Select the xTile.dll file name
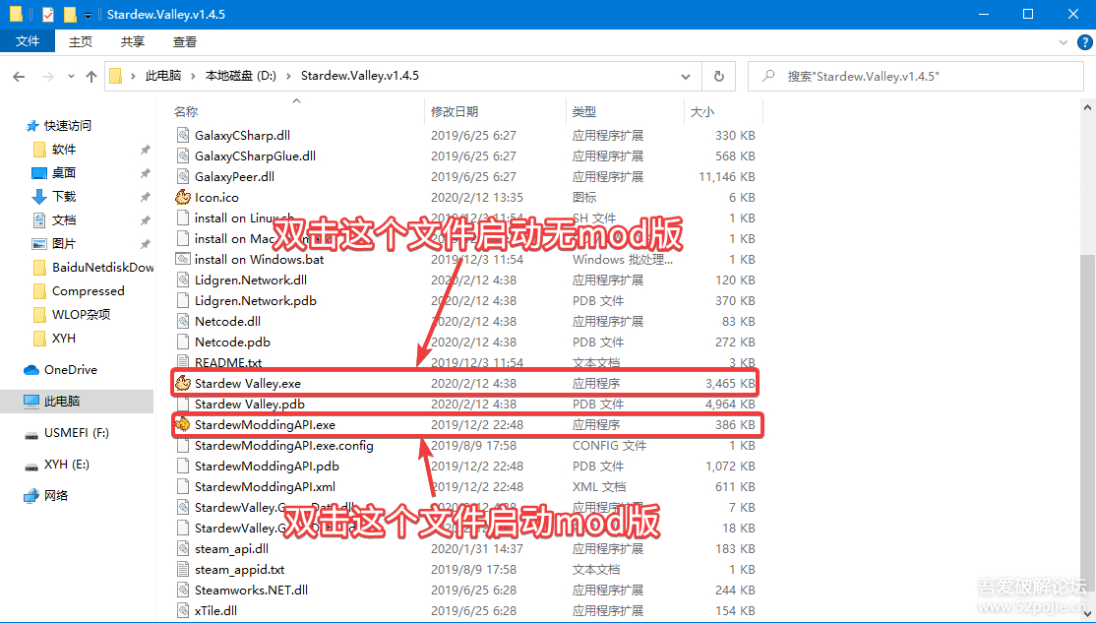The image size is (1096, 623). [215, 610]
